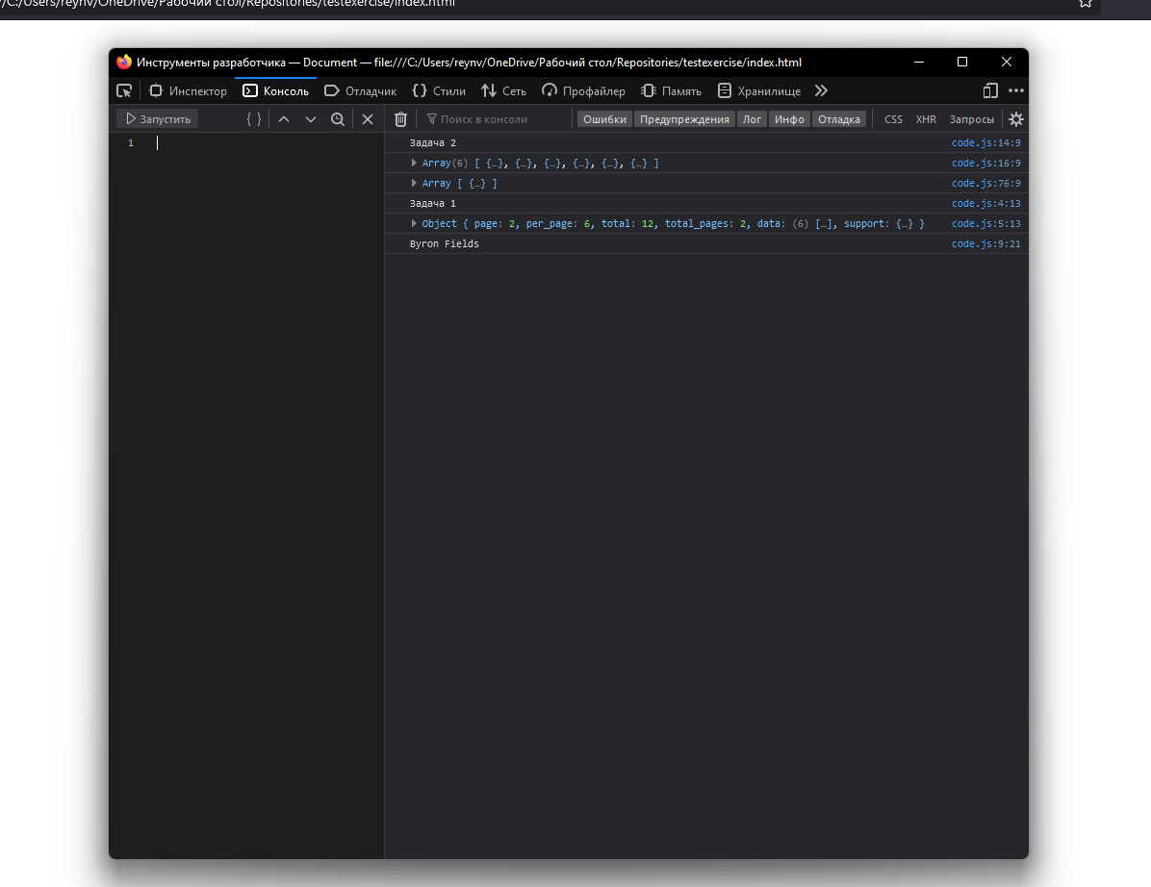1151x887 pixels.
Task: Expand the Array(6) logged under Задача 2
Action: (x=414, y=163)
